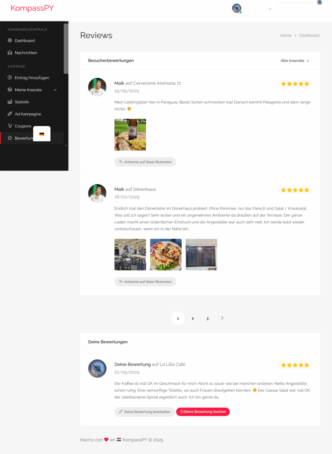The width and height of the screenshot is (332, 454).
Task: Go to the next page with arrow
Action: (x=222, y=318)
